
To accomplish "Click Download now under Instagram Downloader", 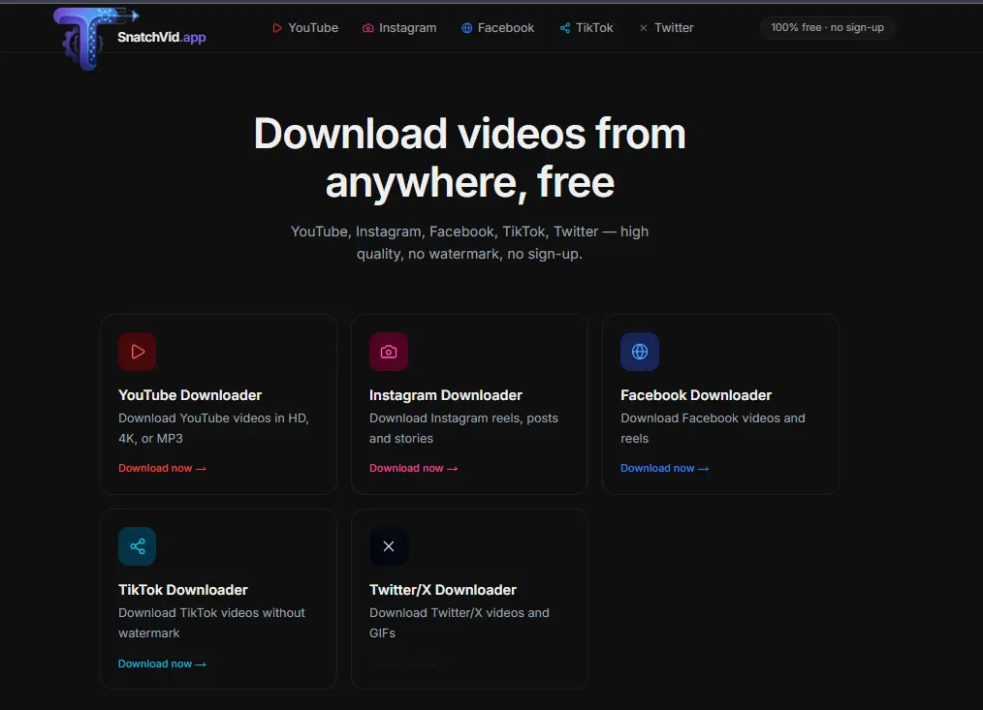I will pyautogui.click(x=414, y=468).
